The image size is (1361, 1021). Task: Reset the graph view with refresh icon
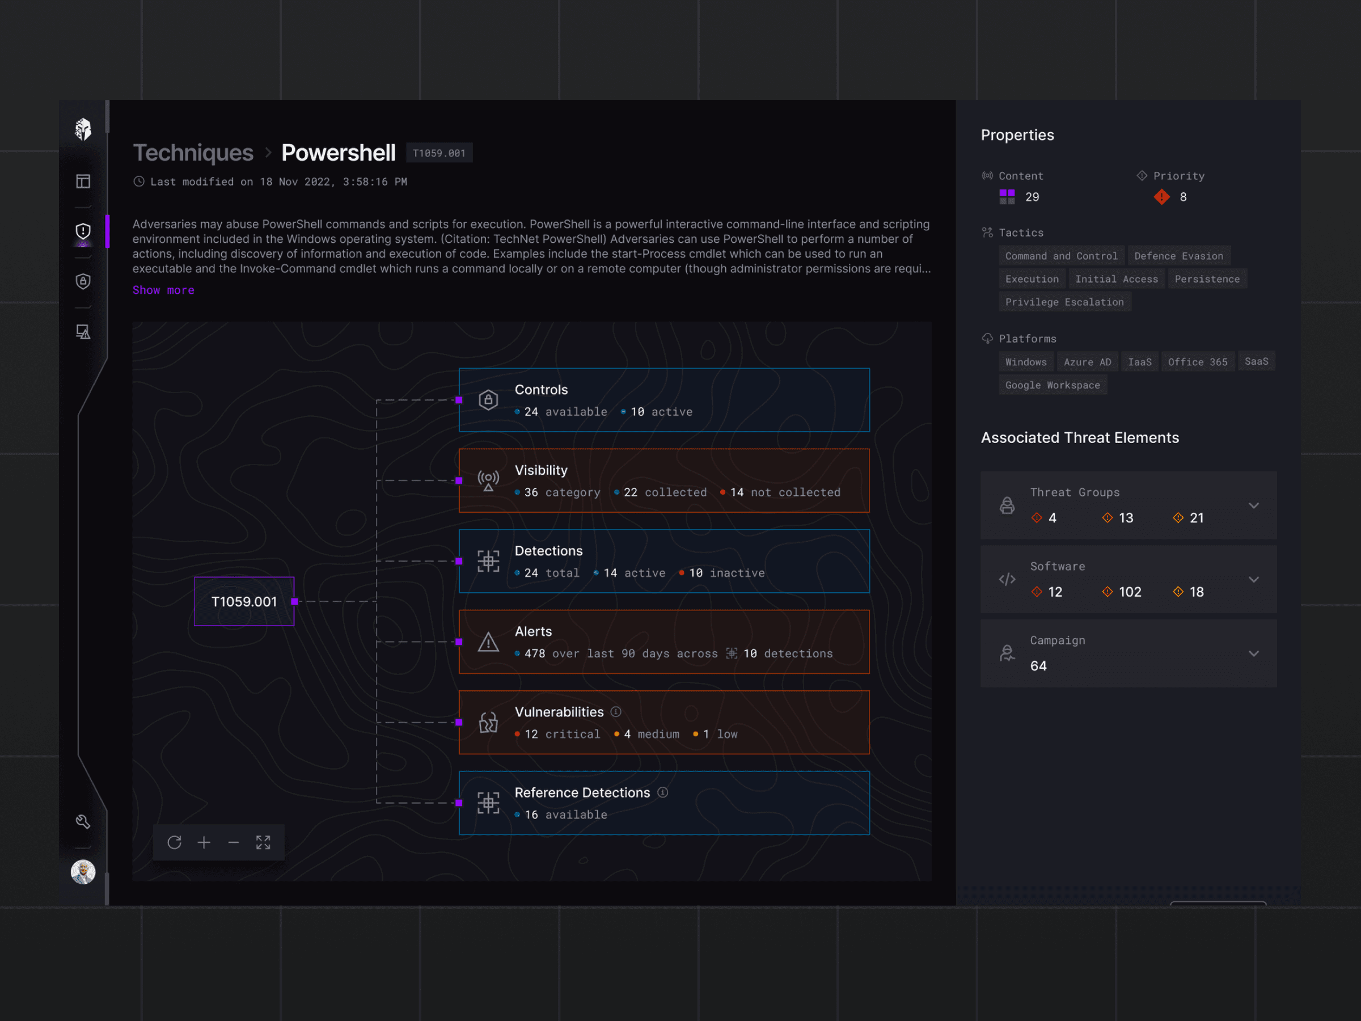click(x=174, y=842)
